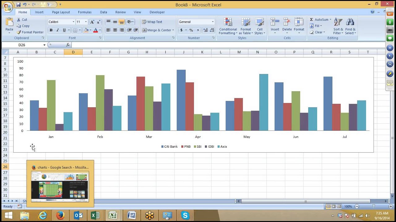
Task: Open Cell Styles gallery
Action: (260, 26)
